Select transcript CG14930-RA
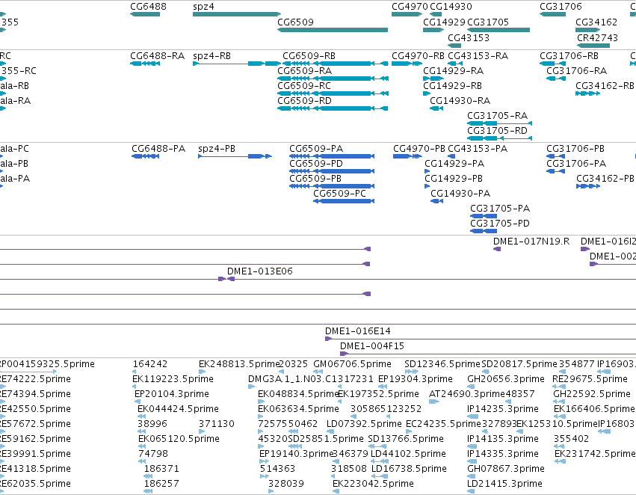636x495 pixels. point(436,108)
